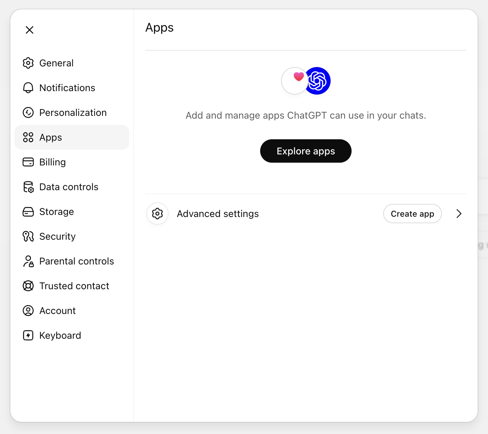Screen dimensions: 488x434
Task: Select the Apps settings tab
Action: tap(72, 137)
